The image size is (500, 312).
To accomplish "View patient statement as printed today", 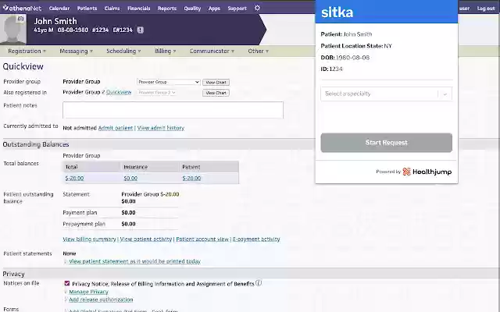I will [x=134, y=261].
